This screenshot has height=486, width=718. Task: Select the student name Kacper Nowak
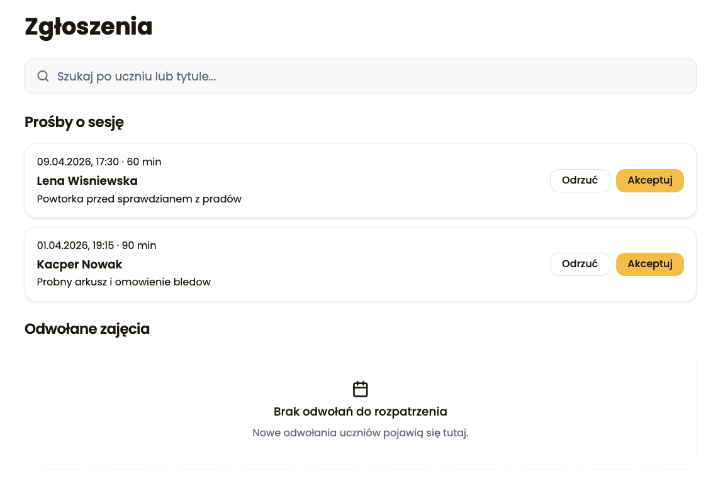79,264
